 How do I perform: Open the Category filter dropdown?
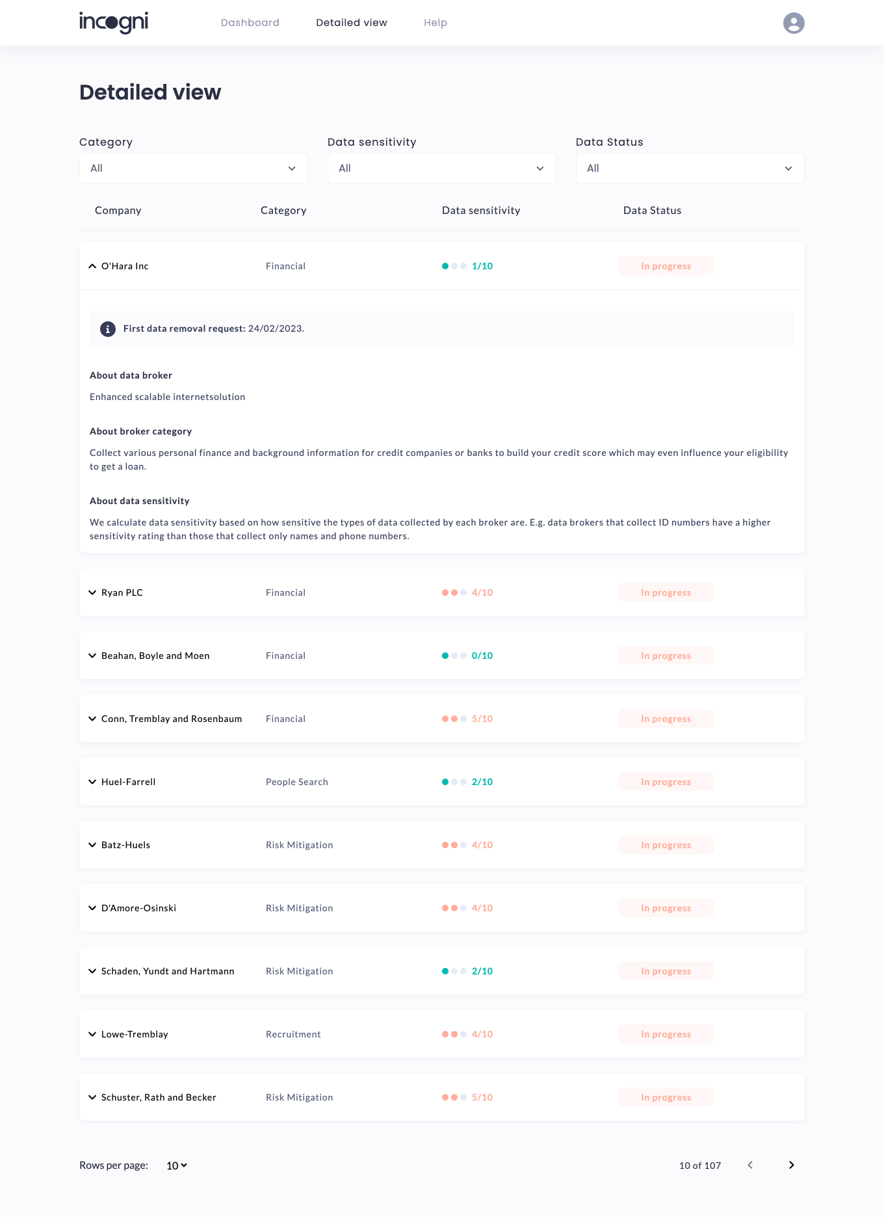coord(193,168)
